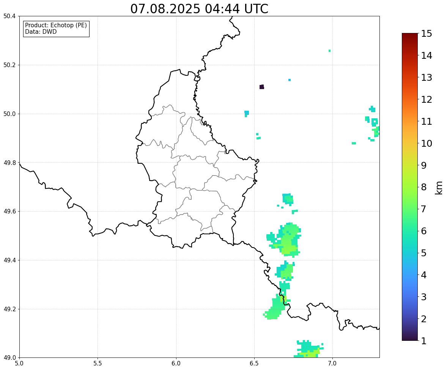Click the 6.5 longitude tick label
Viewport: 447px width, 370px height.
(254, 364)
